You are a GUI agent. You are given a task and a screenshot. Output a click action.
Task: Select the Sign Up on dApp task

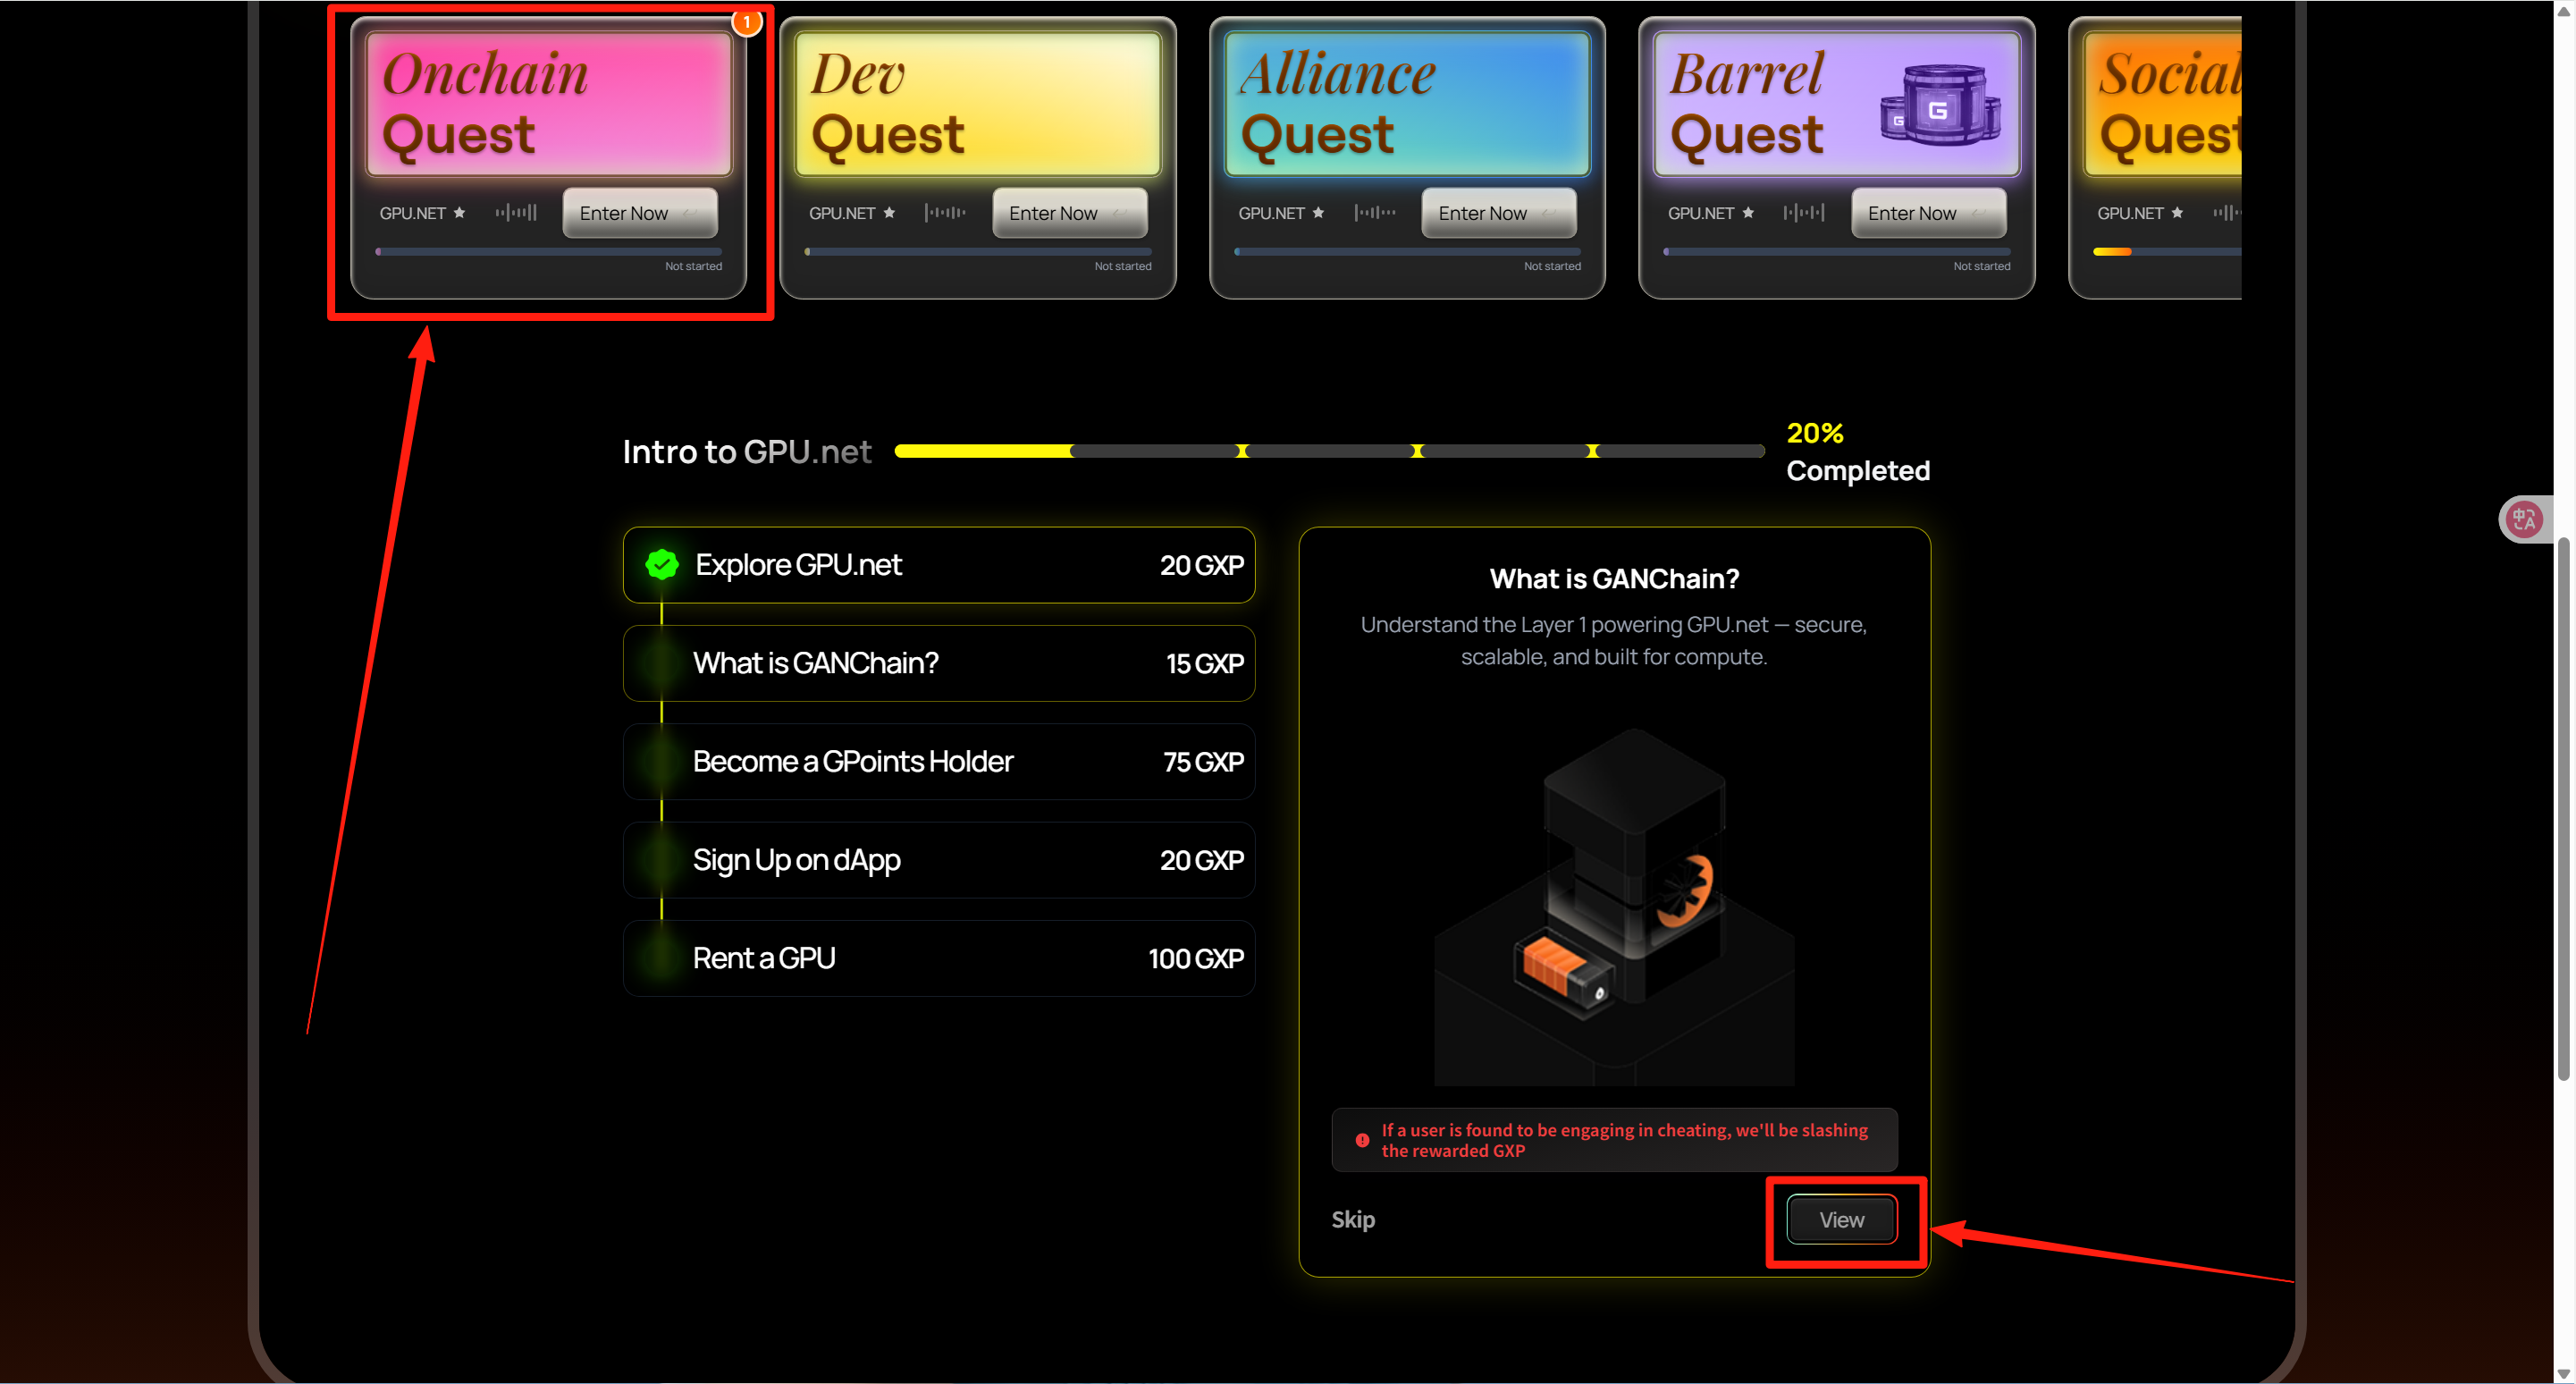[x=939, y=860]
